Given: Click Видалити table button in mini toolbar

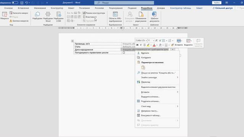Looking at the screenshot, I should (x=188, y=43).
